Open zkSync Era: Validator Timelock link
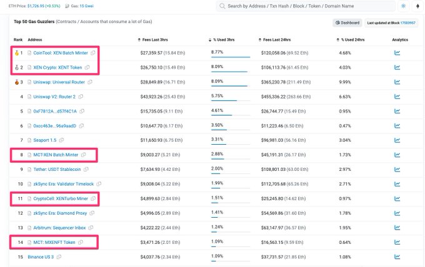 (63, 184)
